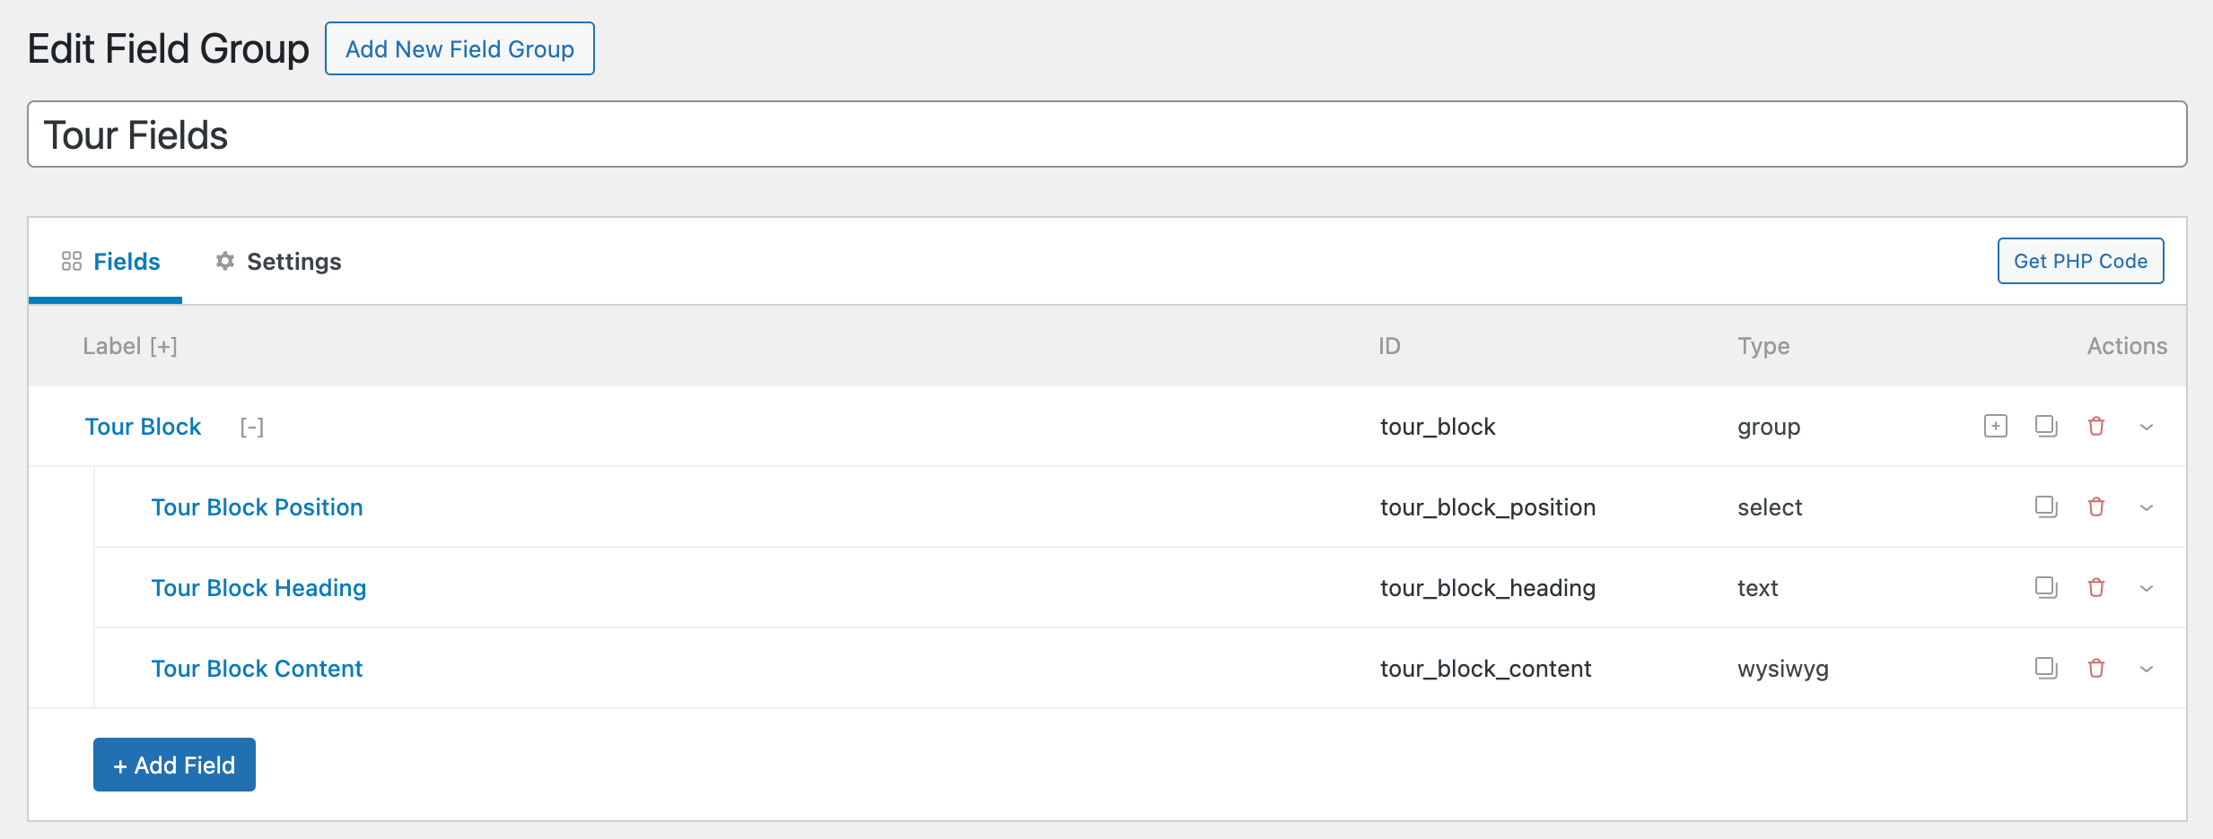The width and height of the screenshot is (2213, 839).
Task: Click add sub-field icon for Tour Block
Action: click(x=1995, y=426)
